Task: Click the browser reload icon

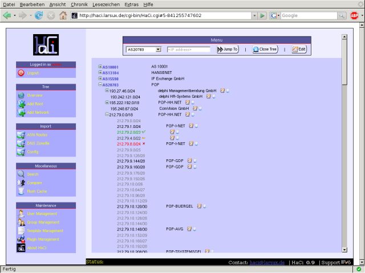Action: click(39, 15)
